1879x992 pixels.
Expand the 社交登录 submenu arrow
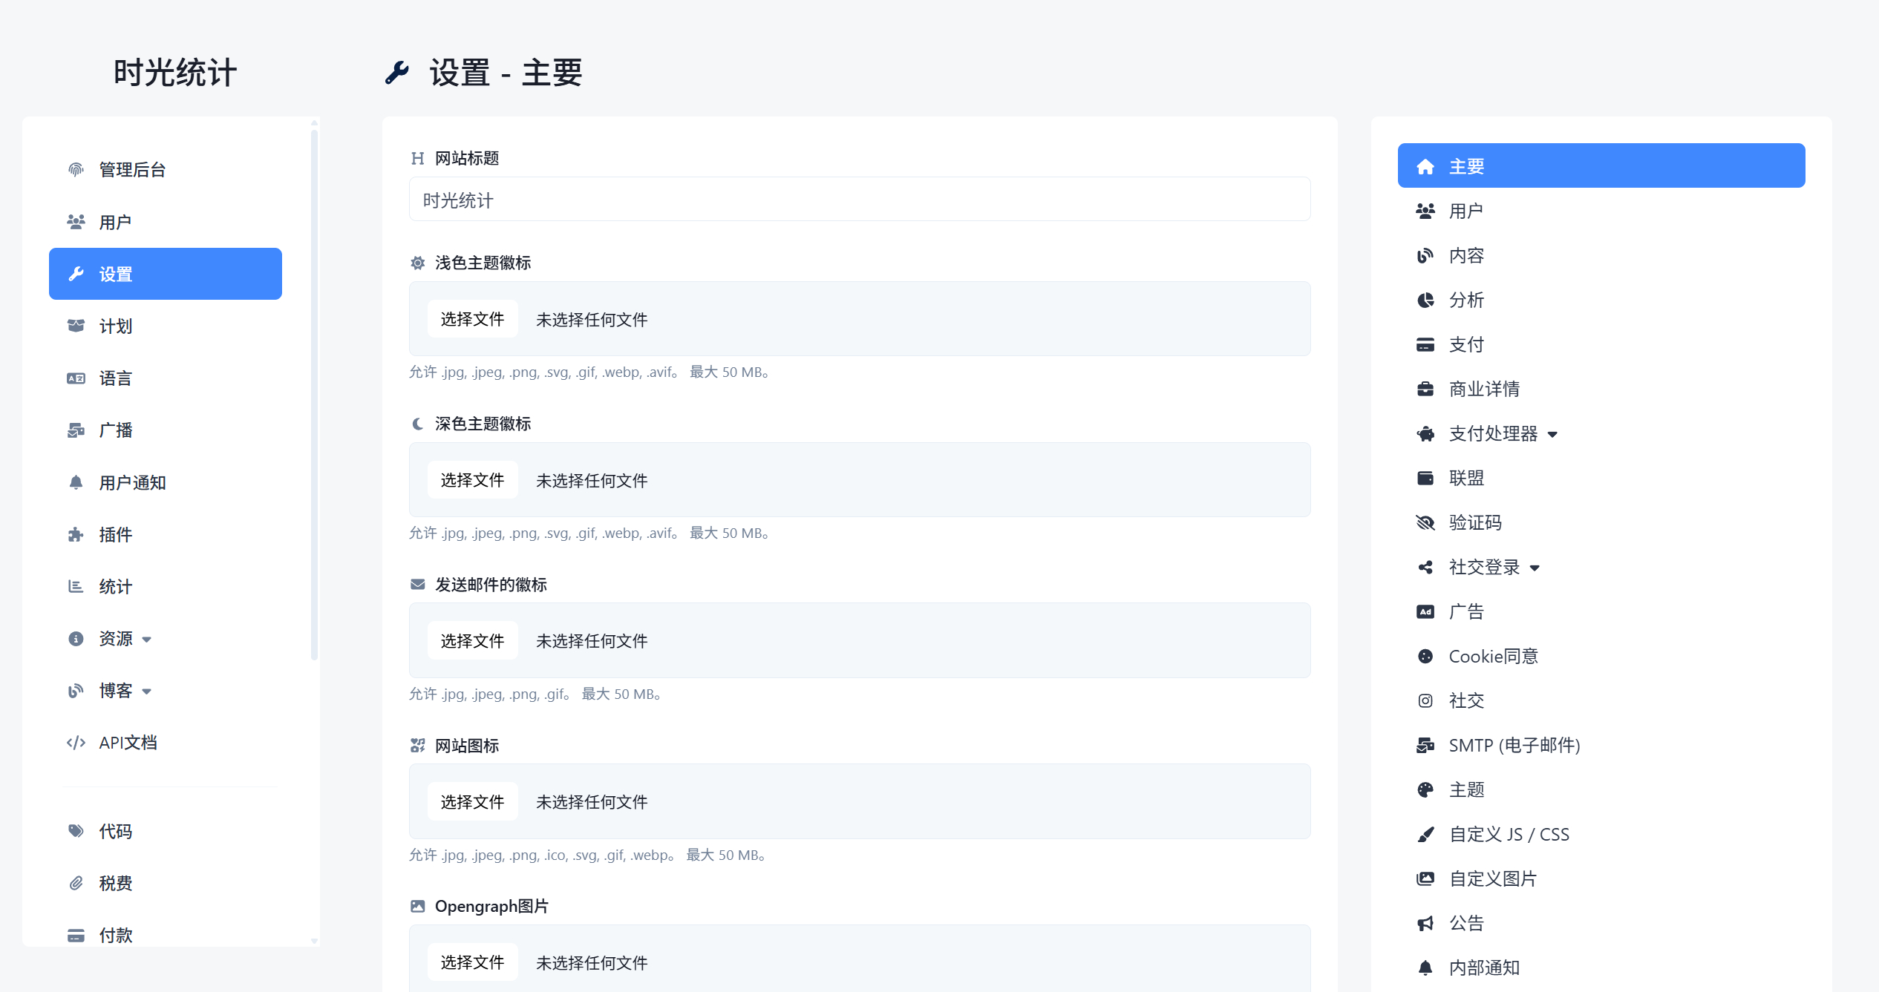coord(1535,568)
